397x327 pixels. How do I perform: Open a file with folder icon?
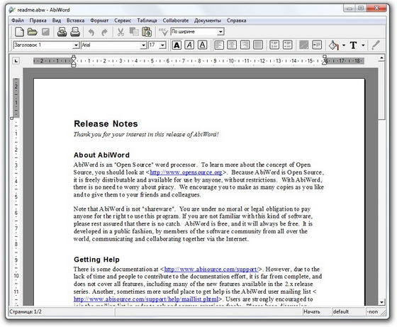pyautogui.click(x=32, y=32)
